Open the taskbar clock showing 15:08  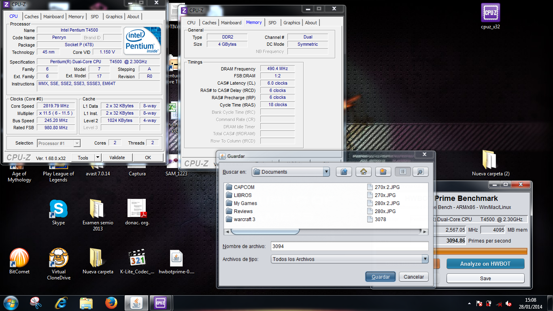tap(530, 303)
